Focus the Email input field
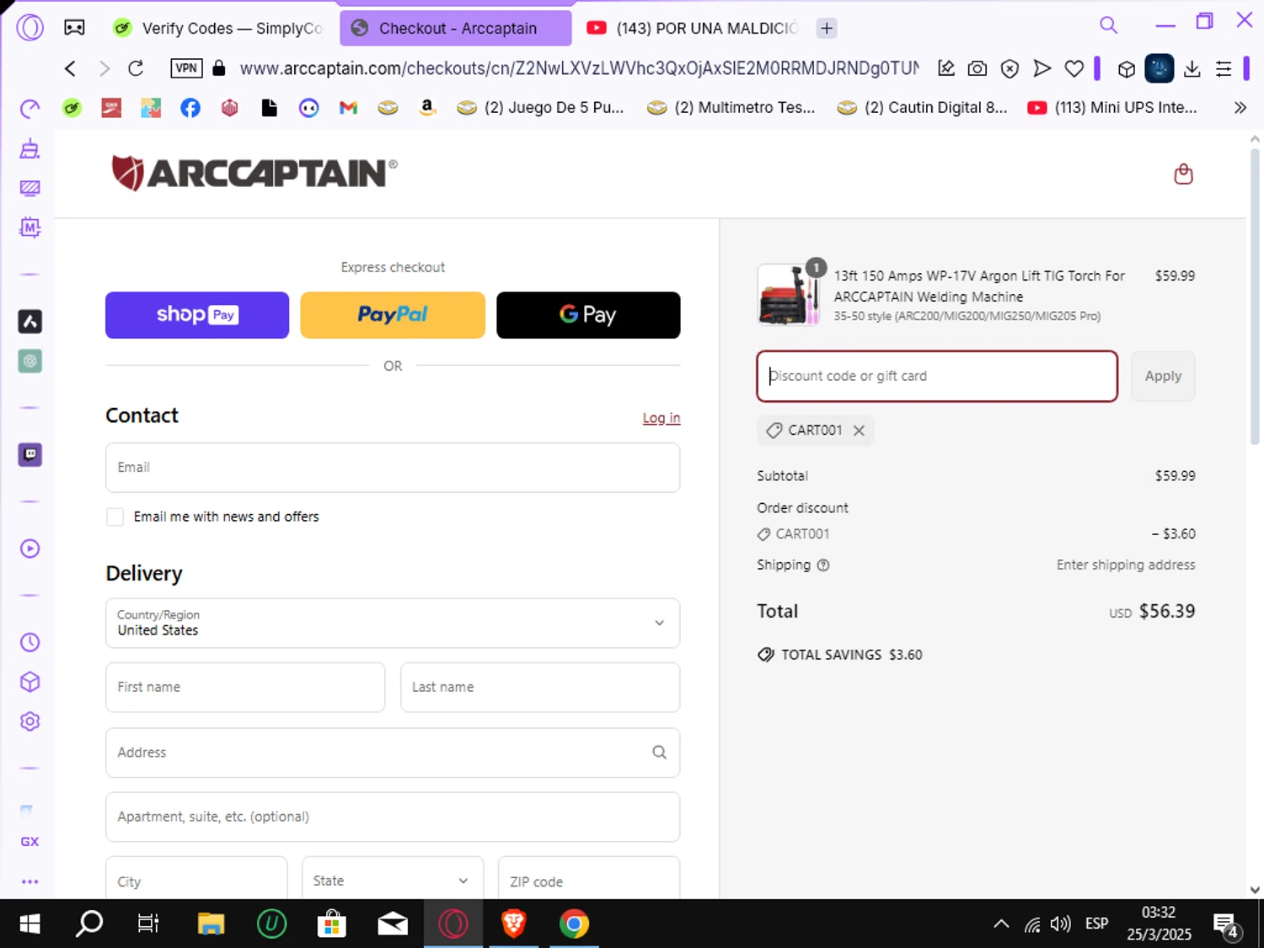The width and height of the screenshot is (1264, 948). 393,468
